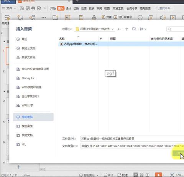
Task: Open 共享文件夹 in sidebar
Action: coord(26,57)
